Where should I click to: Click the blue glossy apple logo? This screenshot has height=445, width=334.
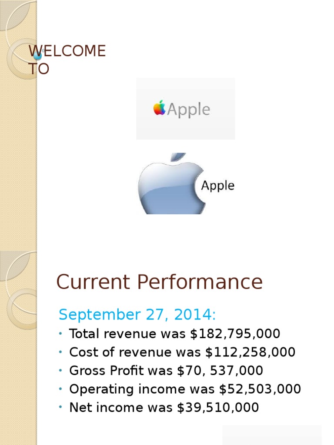[x=170, y=185]
